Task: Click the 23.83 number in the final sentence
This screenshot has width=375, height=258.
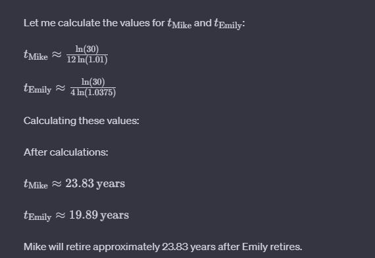Action: pos(175,247)
